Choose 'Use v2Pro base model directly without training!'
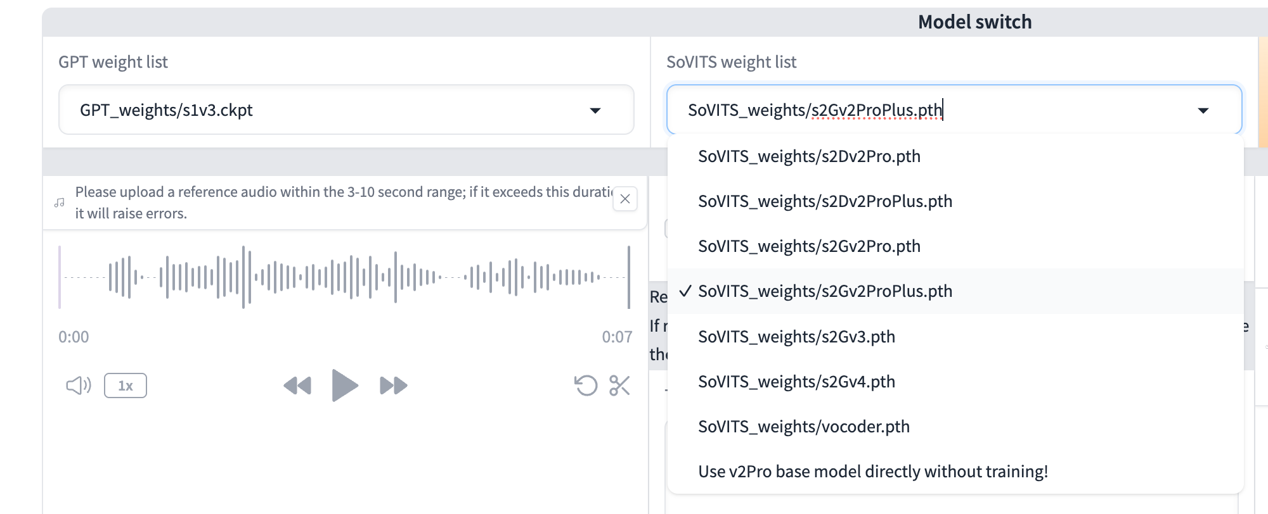Image resolution: width=1268 pixels, height=514 pixels. 955,472
